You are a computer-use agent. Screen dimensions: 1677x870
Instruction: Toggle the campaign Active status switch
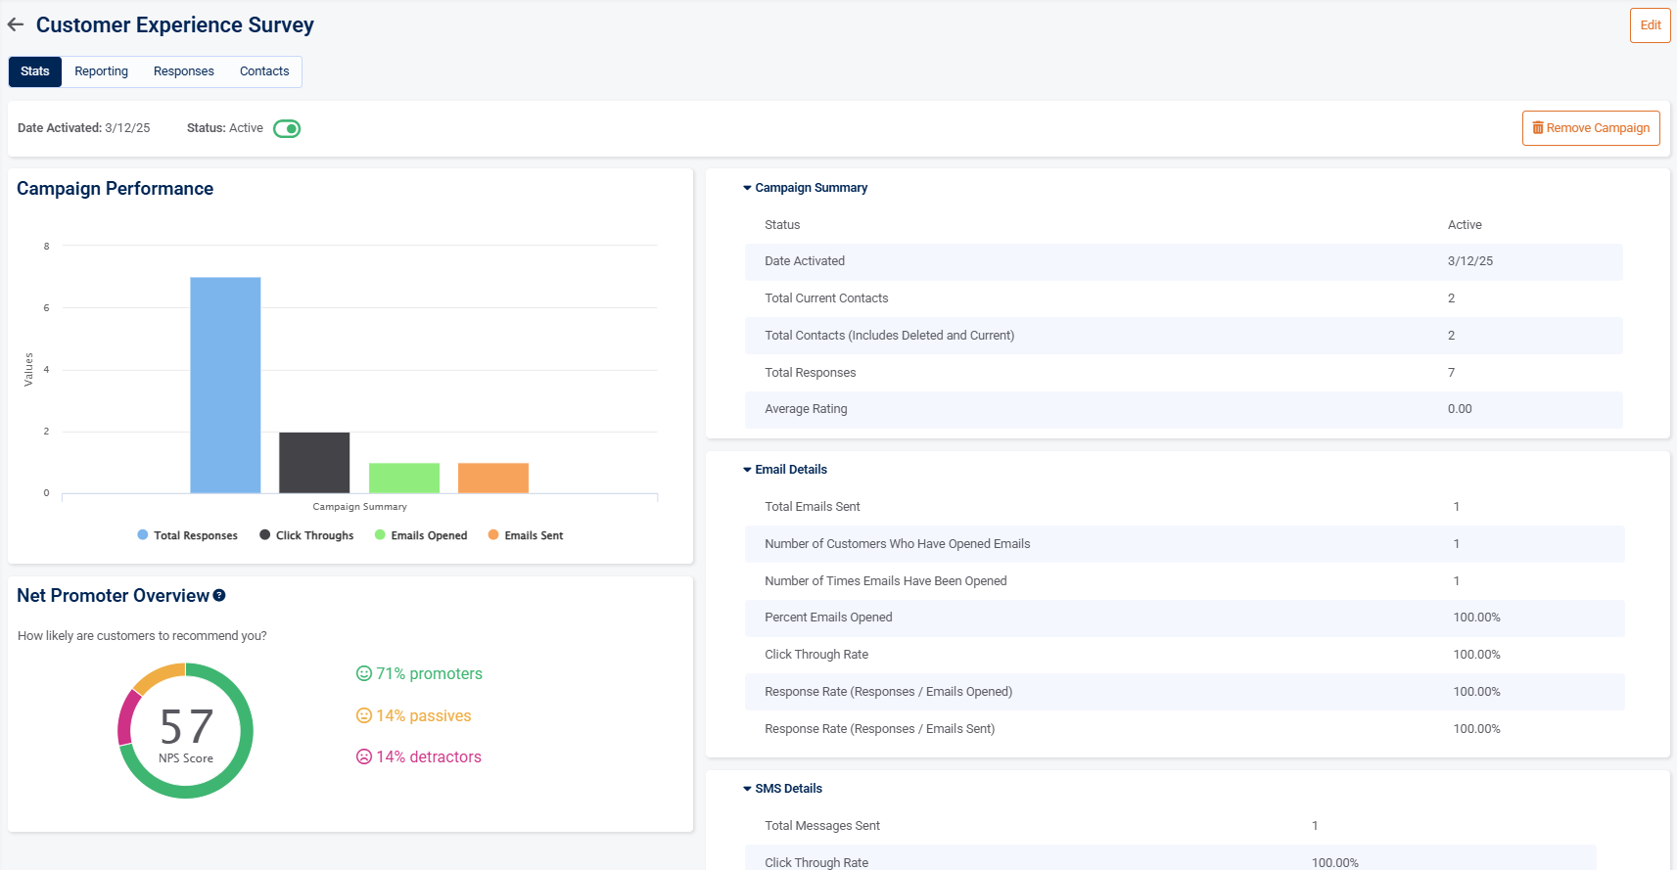coord(287,128)
